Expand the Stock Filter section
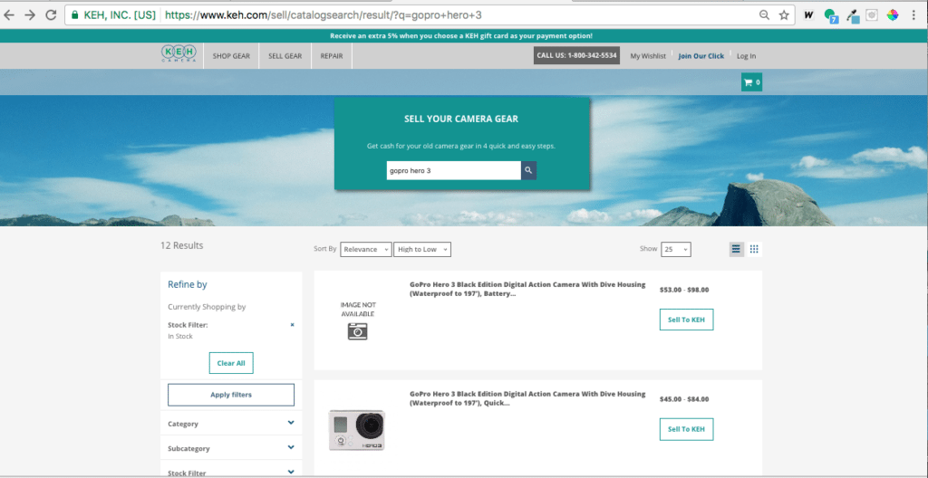The width and height of the screenshot is (928, 478). pos(231,472)
